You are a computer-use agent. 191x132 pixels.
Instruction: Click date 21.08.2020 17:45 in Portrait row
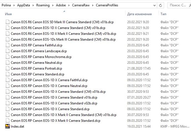(139, 68)
